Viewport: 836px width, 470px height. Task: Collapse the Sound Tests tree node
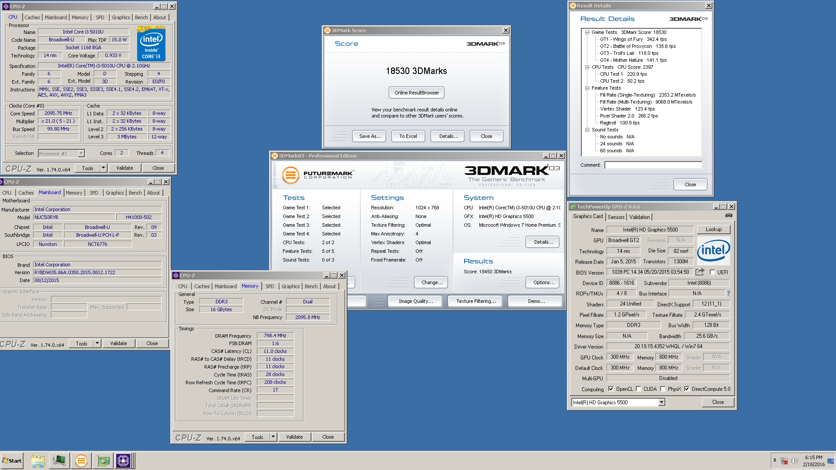pos(587,130)
